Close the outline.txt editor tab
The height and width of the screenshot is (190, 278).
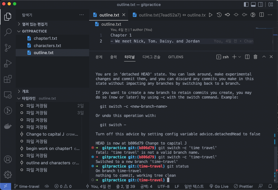[124, 15]
